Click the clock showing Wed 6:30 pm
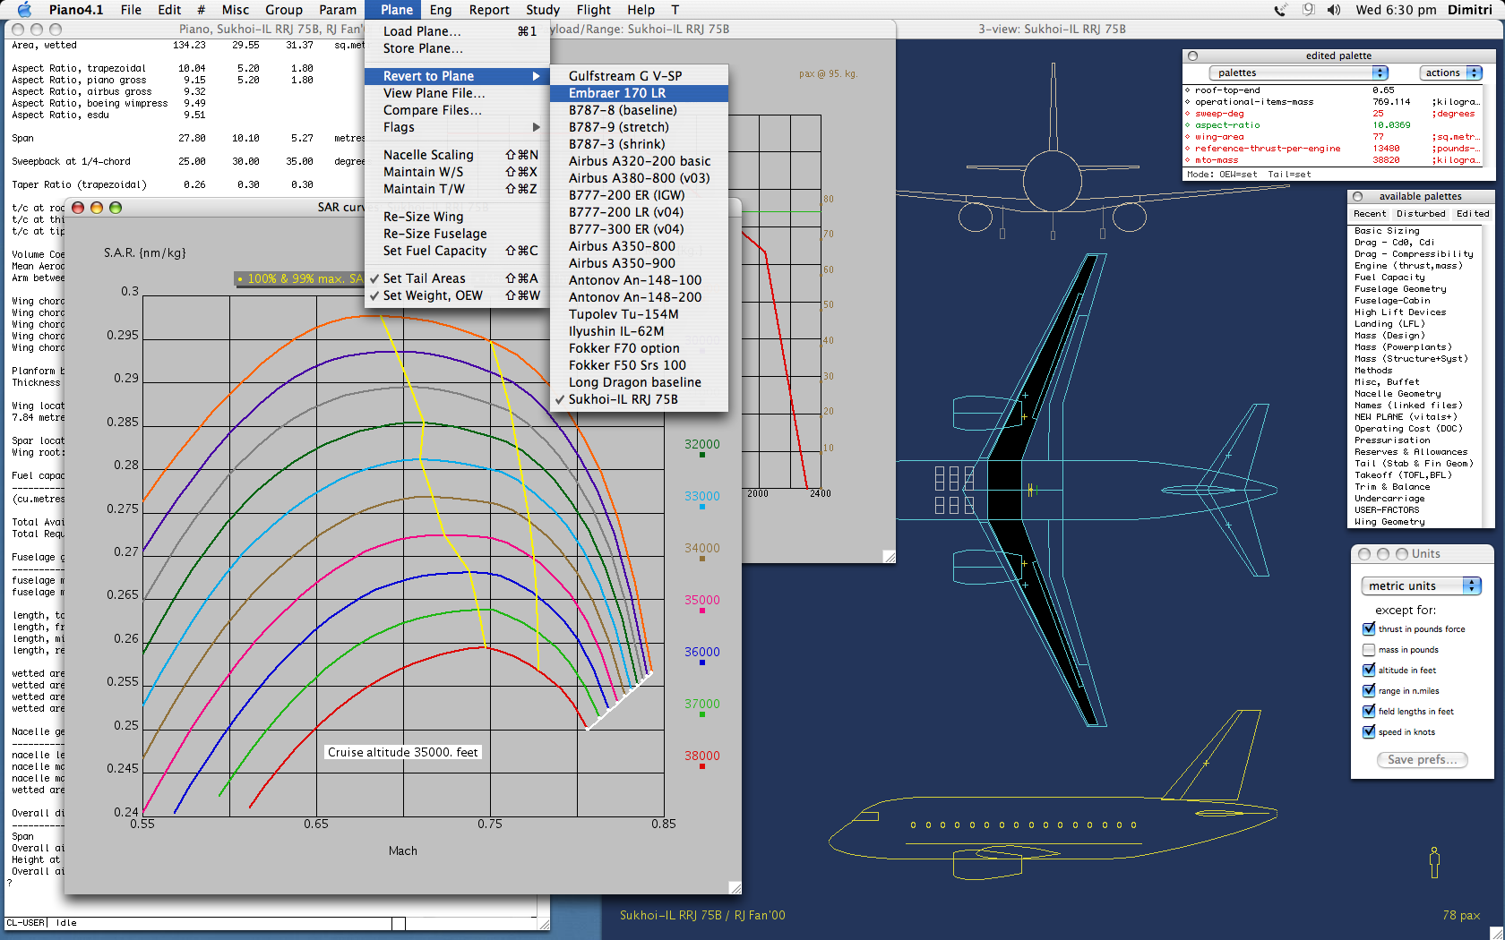This screenshot has width=1505, height=940. [1396, 10]
